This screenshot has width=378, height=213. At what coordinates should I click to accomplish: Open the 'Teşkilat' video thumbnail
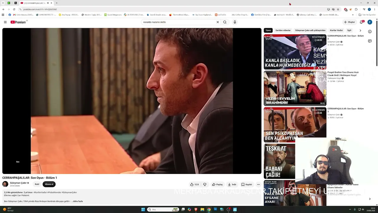click(279, 161)
